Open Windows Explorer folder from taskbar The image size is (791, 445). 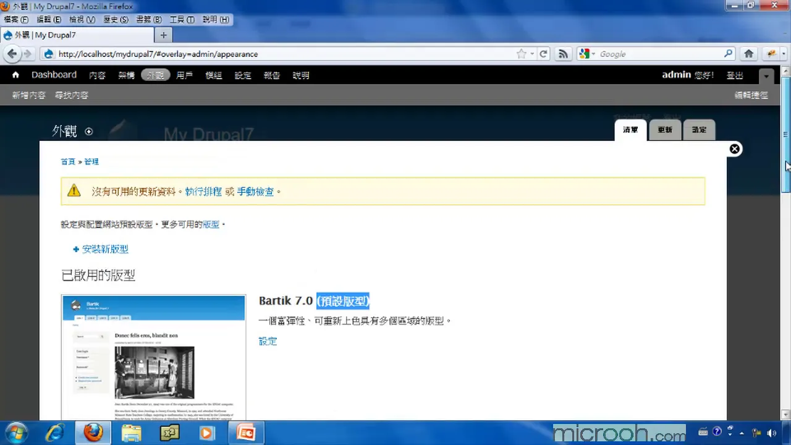click(x=132, y=433)
